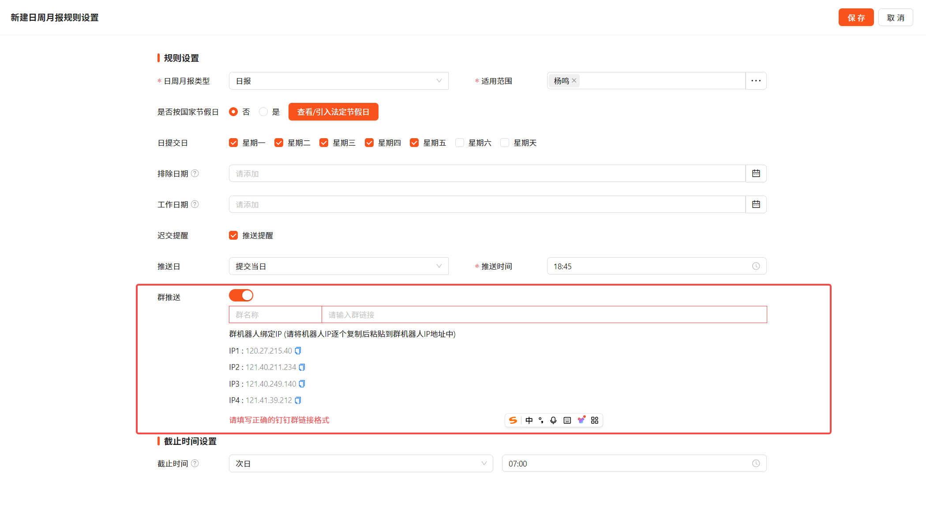
Task: Click the 保存 button
Action: 856,18
